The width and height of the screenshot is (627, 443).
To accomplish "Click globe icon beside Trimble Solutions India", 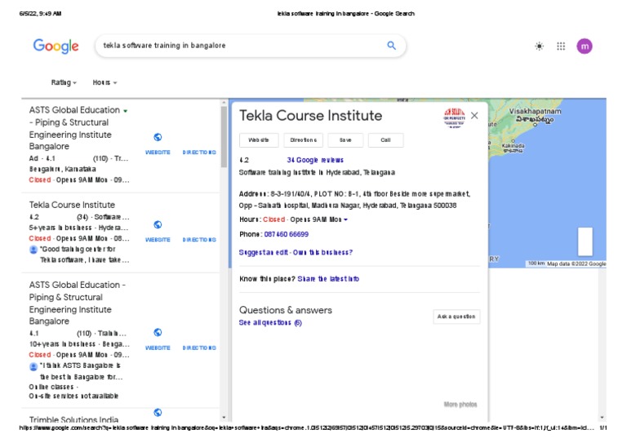I will pos(158,412).
